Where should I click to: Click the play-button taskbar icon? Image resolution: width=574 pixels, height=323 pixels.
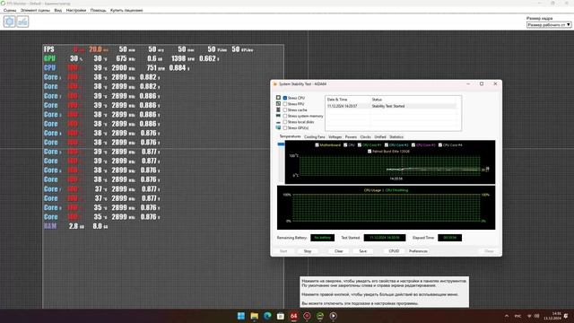(x=333, y=316)
